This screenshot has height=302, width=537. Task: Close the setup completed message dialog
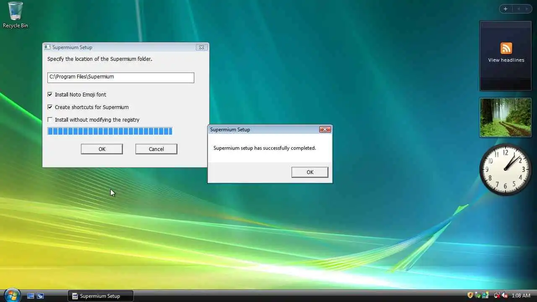click(325, 130)
